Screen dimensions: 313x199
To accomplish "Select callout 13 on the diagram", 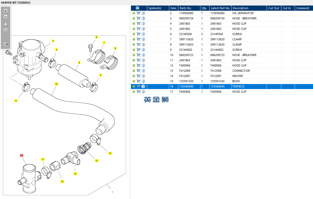I will pos(97,161).
